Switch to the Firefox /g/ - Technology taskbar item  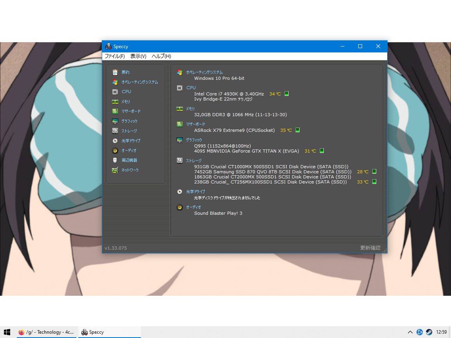[46, 332]
